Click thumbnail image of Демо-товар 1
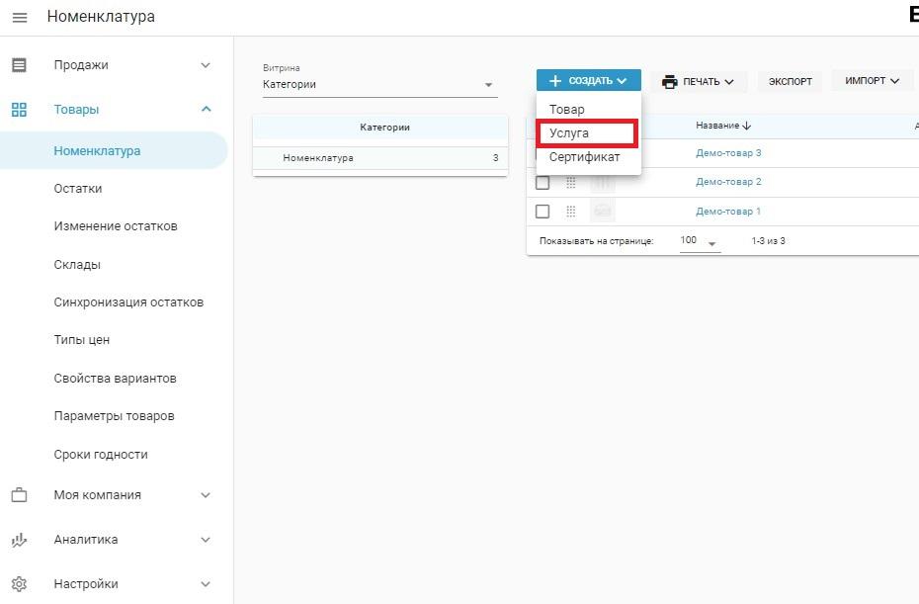 tap(603, 212)
